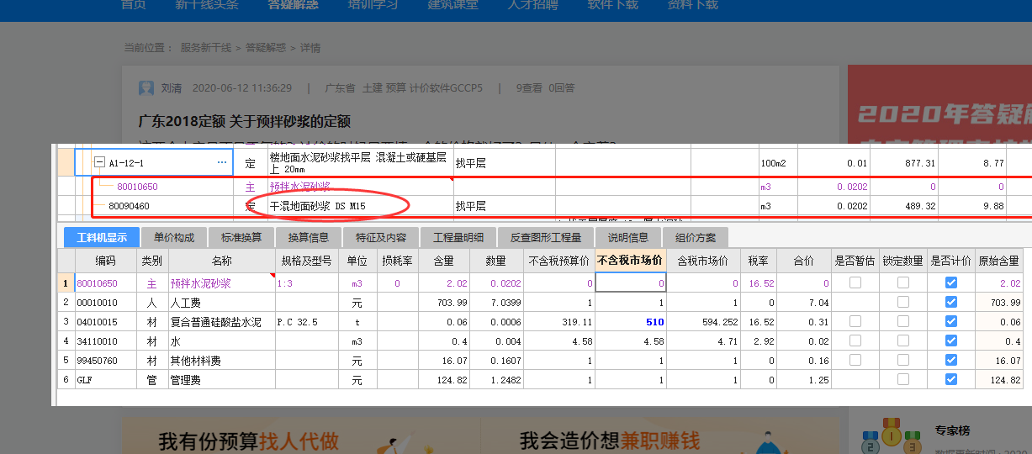
Task: Click the 703.99 content cell for 人工费
Action: point(442,303)
